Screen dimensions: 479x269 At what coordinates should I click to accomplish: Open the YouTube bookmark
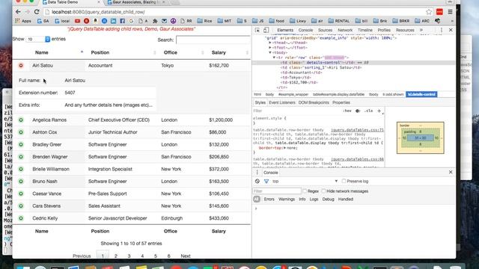[77, 21]
